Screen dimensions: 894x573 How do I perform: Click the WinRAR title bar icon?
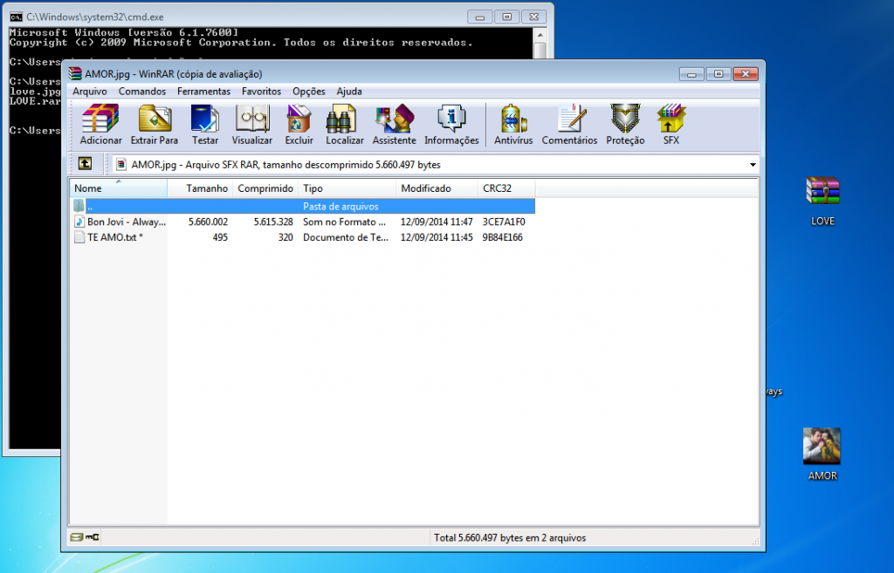tap(75, 73)
